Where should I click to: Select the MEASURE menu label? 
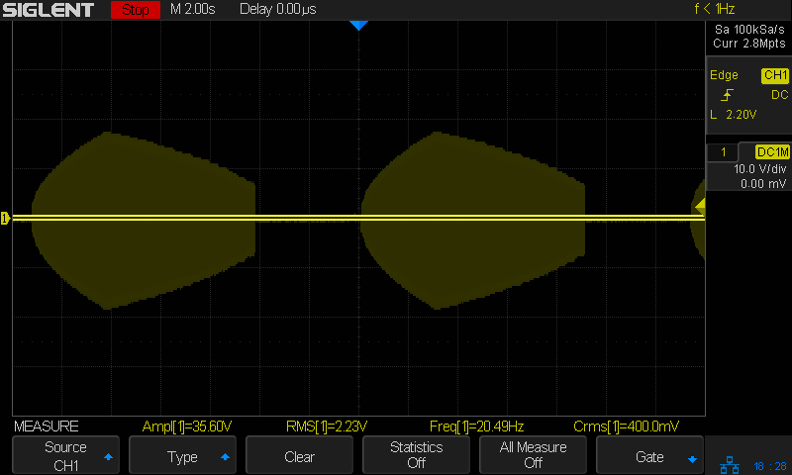click(46, 427)
